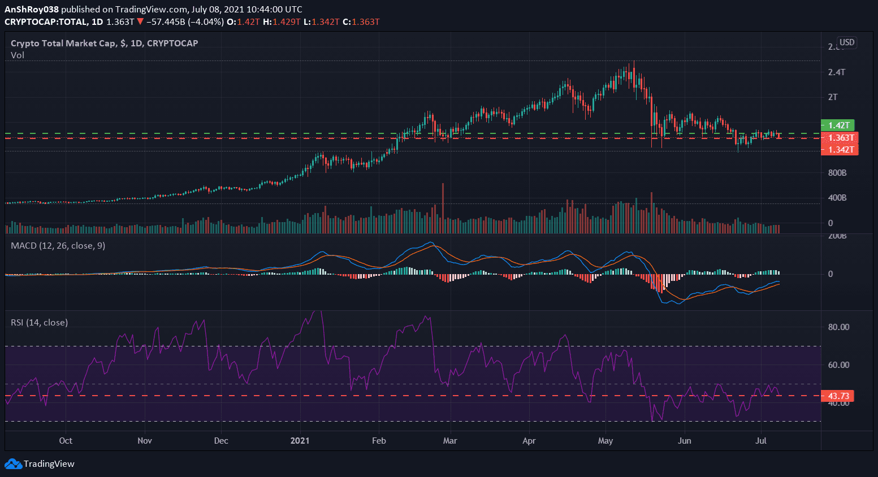Click the Jul label on time axis
Viewport: 878px width, 477px height.
click(761, 441)
